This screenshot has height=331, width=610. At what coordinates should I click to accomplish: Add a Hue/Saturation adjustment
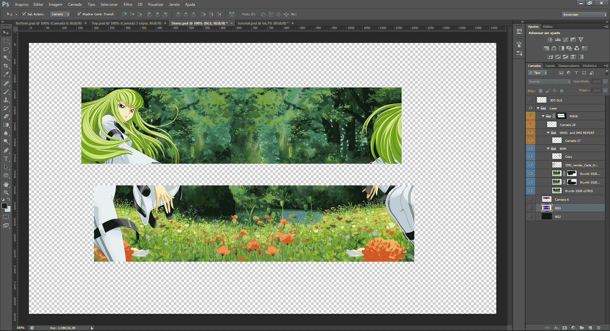(x=546, y=48)
